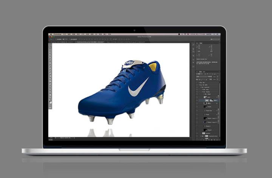Select the Shape 2 layer name

pyautogui.click(x=208, y=126)
